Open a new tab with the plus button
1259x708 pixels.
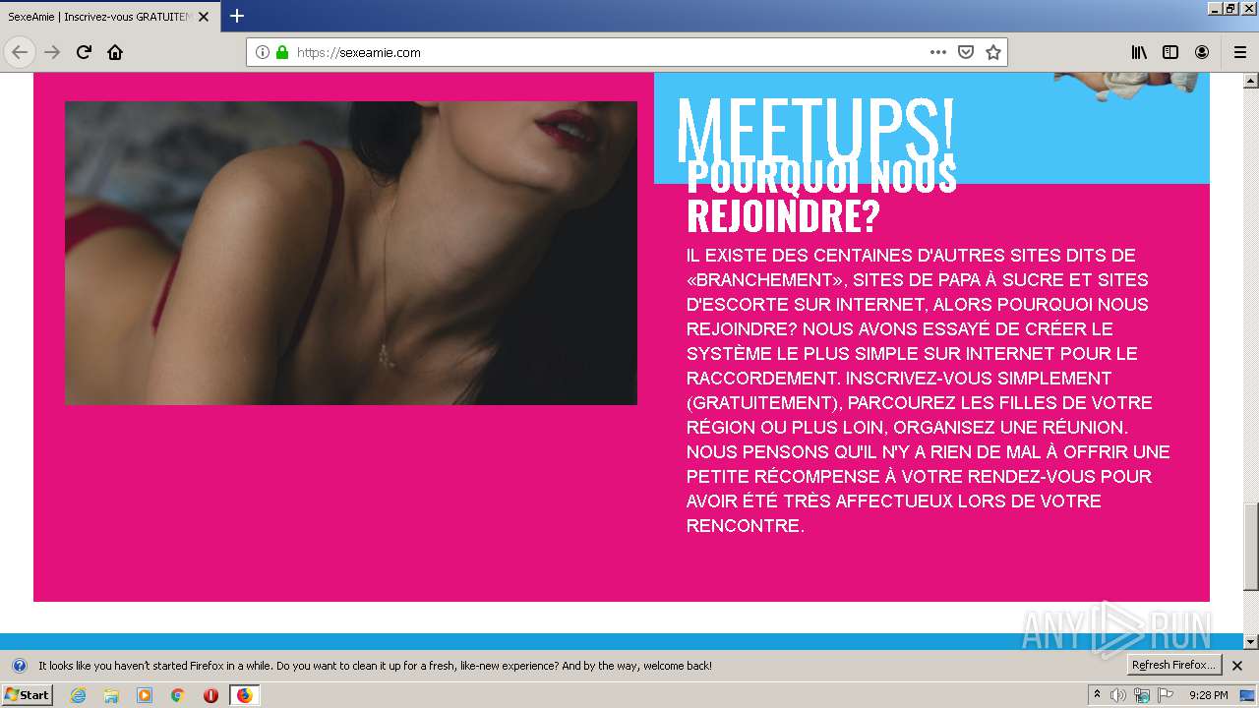pyautogui.click(x=237, y=16)
